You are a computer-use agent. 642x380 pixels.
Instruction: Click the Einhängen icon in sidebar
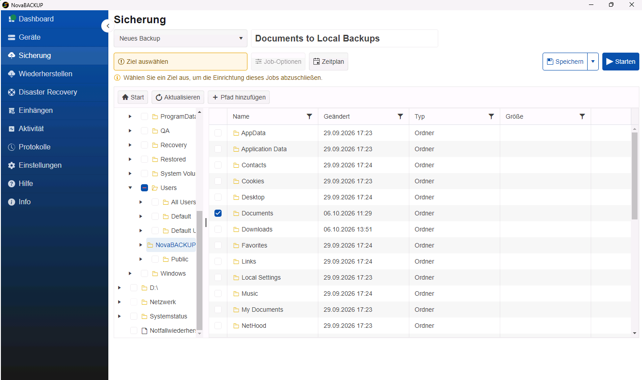[x=12, y=111]
